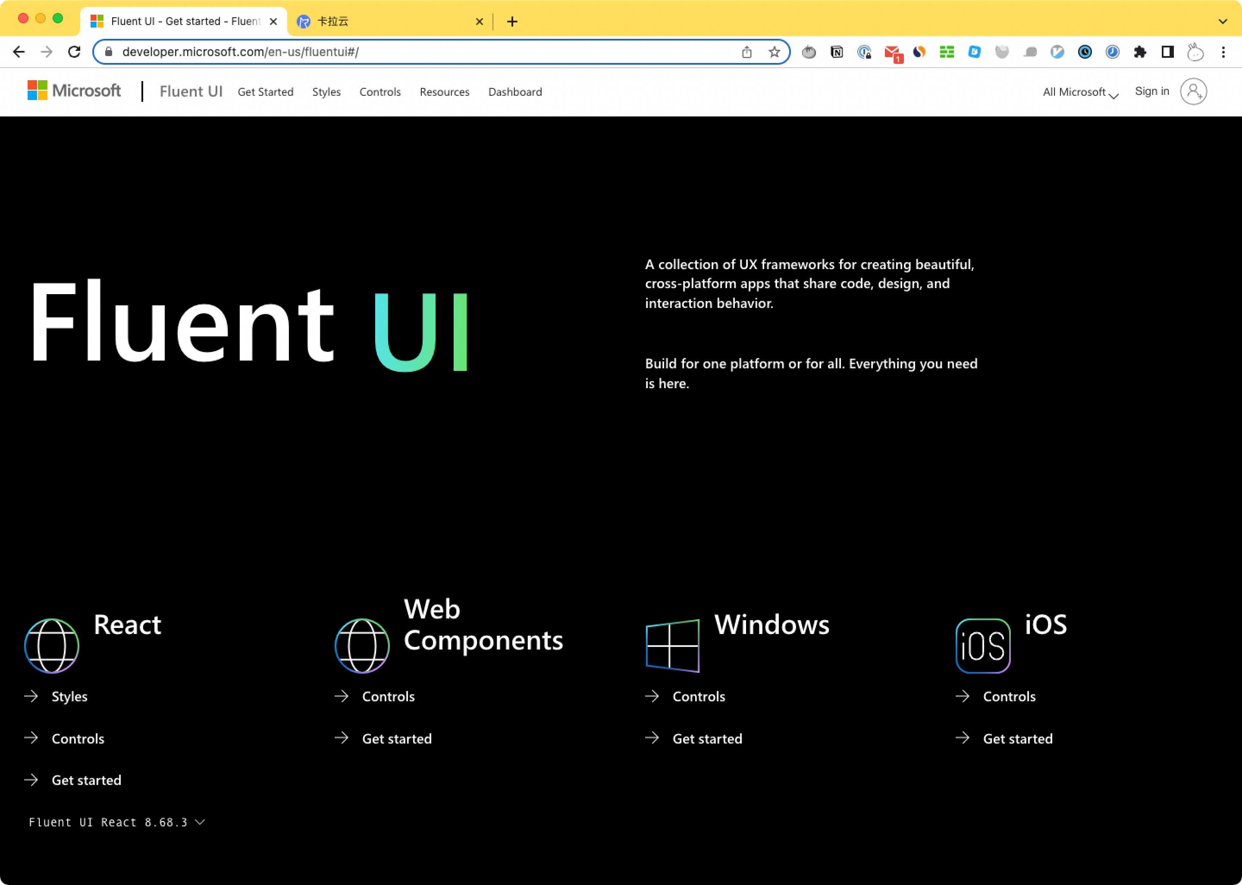Open the Gmail checker extension with badge

[x=892, y=52]
